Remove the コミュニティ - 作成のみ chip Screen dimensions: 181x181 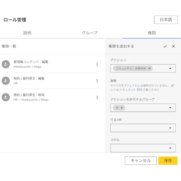[x=149, y=68]
